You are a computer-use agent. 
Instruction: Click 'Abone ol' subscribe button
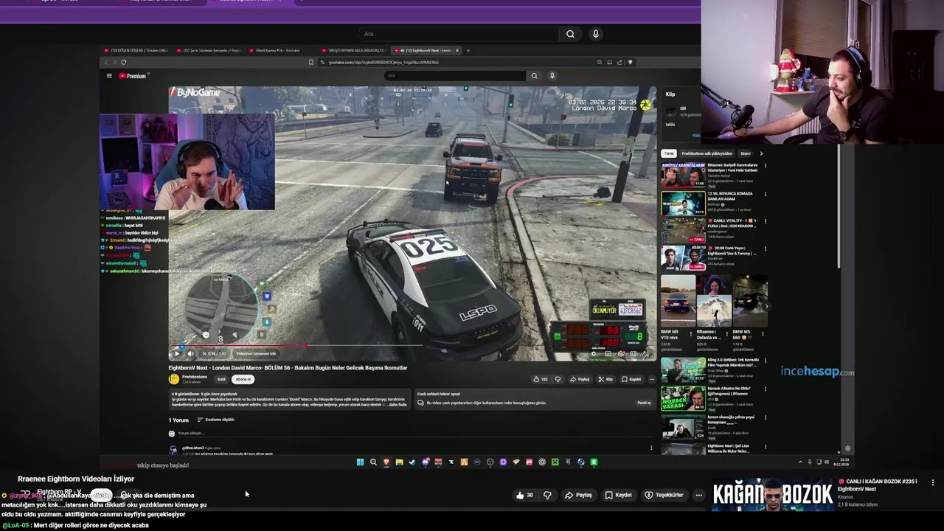pyautogui.click(x=243, y=379)
